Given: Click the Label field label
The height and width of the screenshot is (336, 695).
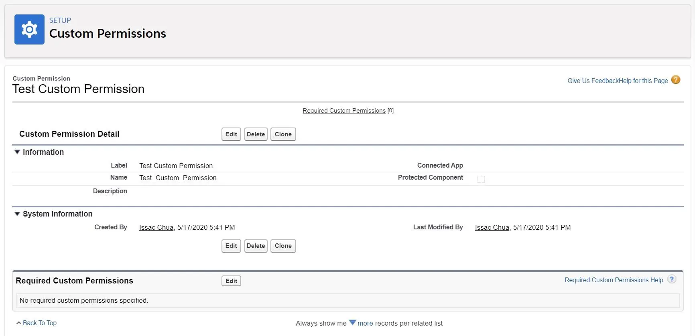Looking at the screenshot, I should tap(119, 165).
